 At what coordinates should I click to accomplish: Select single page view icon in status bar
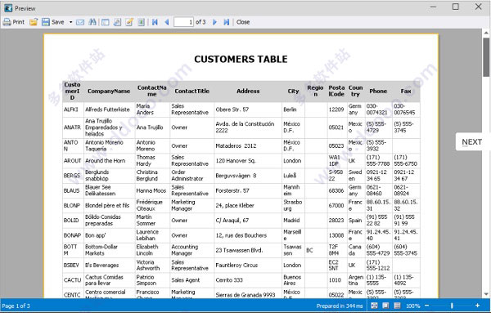click(x=385, y=306)
